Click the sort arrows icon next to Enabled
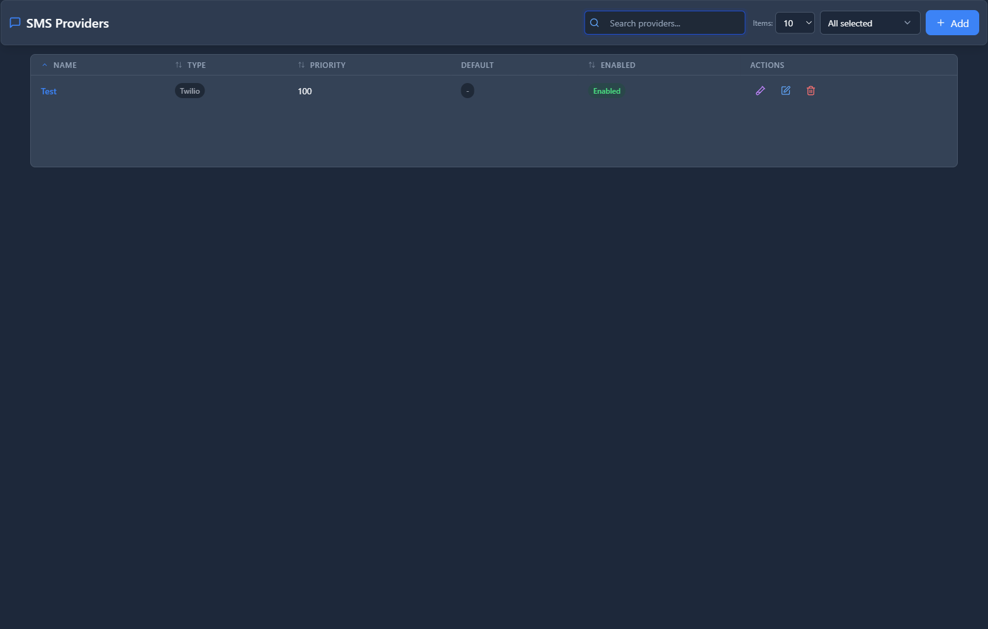The image size is (988, 629). (592, 65)
